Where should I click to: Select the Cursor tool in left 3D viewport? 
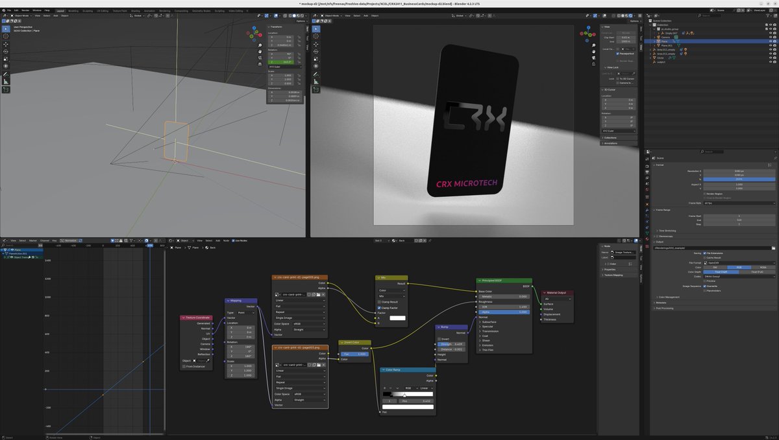(5, 36)
